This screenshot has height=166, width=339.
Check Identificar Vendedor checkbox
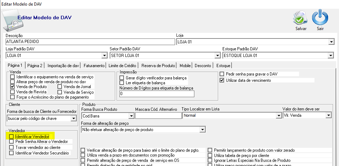[x=11, y=136]
